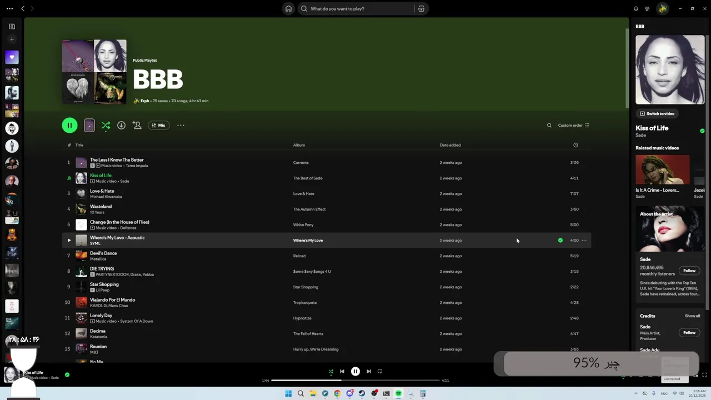Open the Liked Songs heart tile
This screenshot has height=400, width=711.
point(12,57)
